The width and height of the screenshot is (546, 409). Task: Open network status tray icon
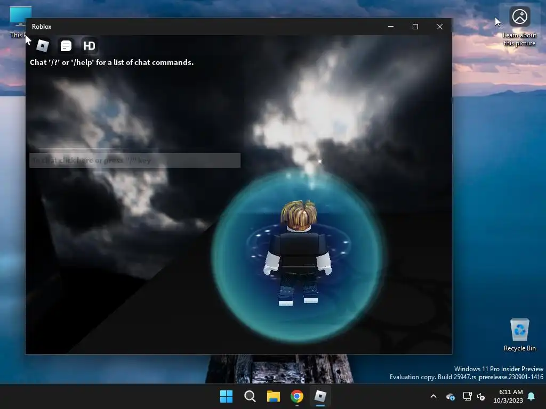tap(467, 396)
